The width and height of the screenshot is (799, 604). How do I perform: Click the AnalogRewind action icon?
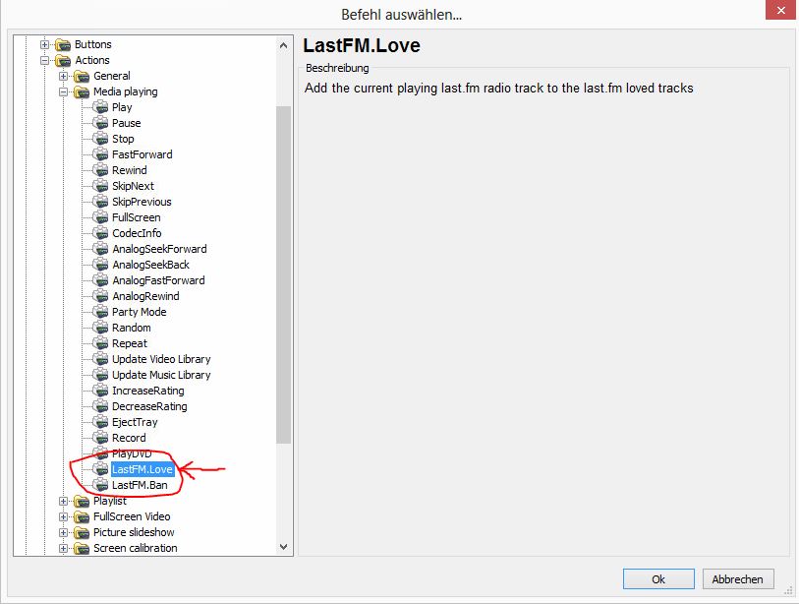tap(101, 296)
